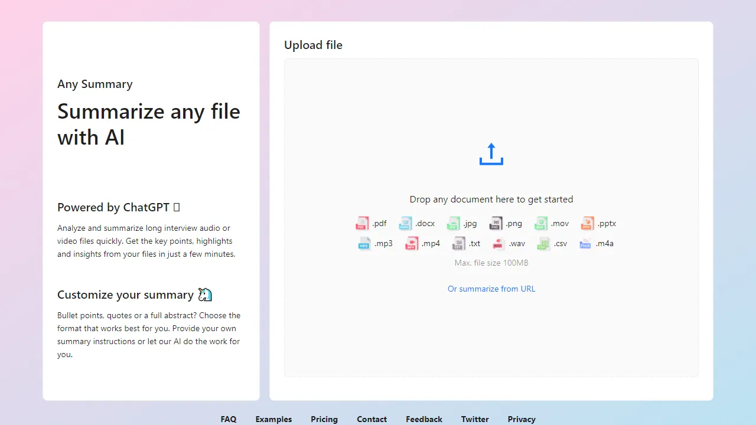Click the .pptx file type icon
756x425 pixels.
point(587,223)
